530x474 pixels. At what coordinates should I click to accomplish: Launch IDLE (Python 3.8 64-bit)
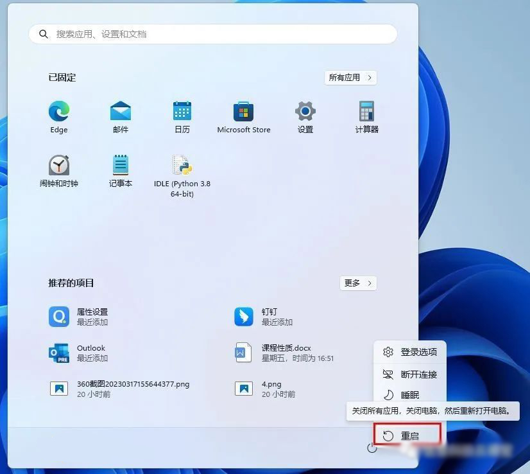pyautogui.click(x=182, y=176)
